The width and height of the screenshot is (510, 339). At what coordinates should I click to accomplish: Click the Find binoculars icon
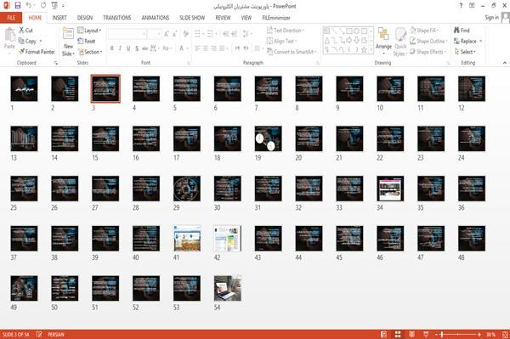(x=456, y=31)
